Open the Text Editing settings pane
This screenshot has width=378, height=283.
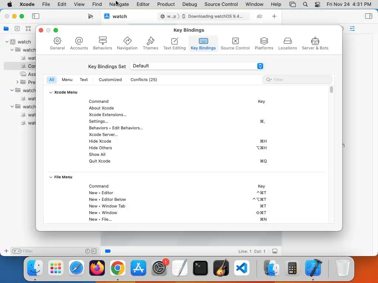coord(174,43)
